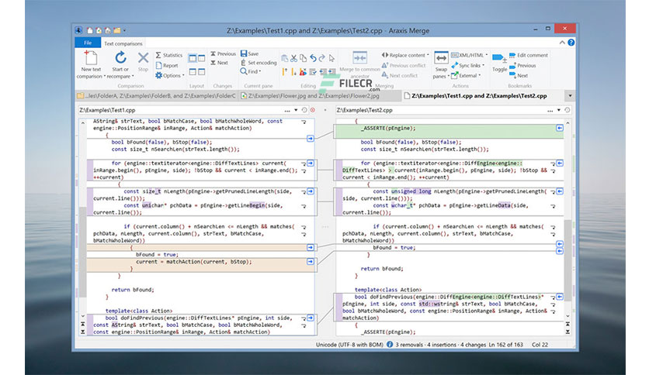Click history clock icon beside Test1.cpp path
Image resolution: width=649 pixels, height=375 pixels.
(x=304, y=110)
